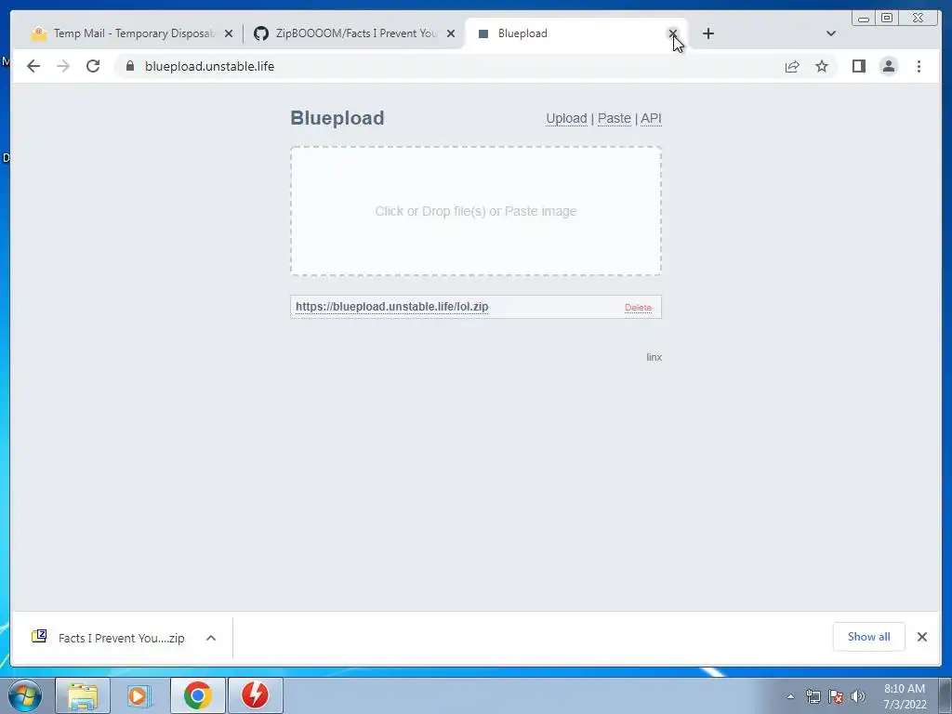Click the volume speaker tray icon

point(858,696)
